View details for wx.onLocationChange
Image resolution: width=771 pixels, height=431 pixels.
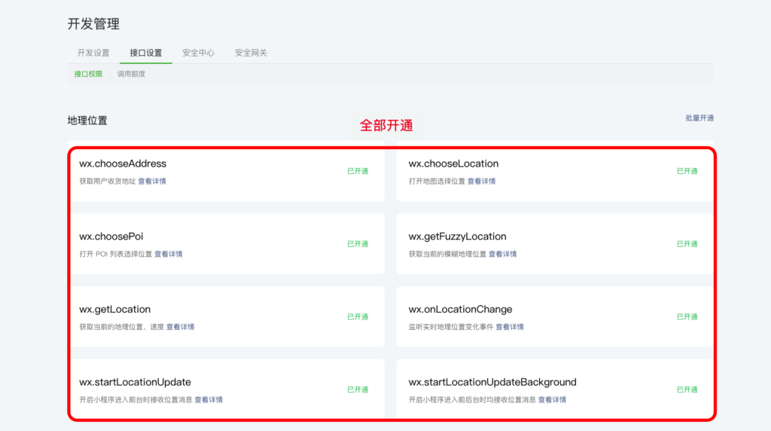point(509,327)
